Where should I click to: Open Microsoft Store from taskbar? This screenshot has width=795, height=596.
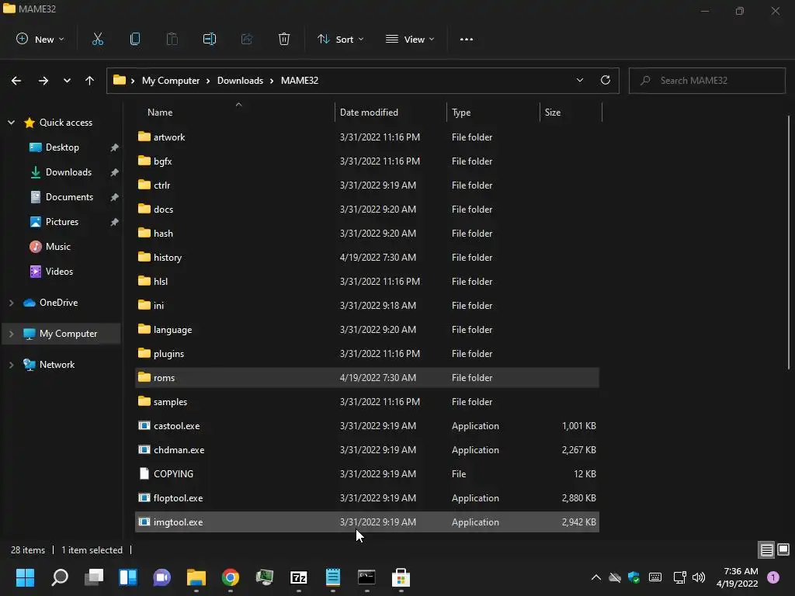click(401, 577)
